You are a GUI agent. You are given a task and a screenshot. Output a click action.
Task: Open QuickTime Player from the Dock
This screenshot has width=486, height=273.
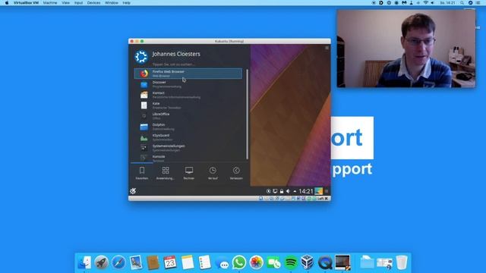click(x=325, y=263)
